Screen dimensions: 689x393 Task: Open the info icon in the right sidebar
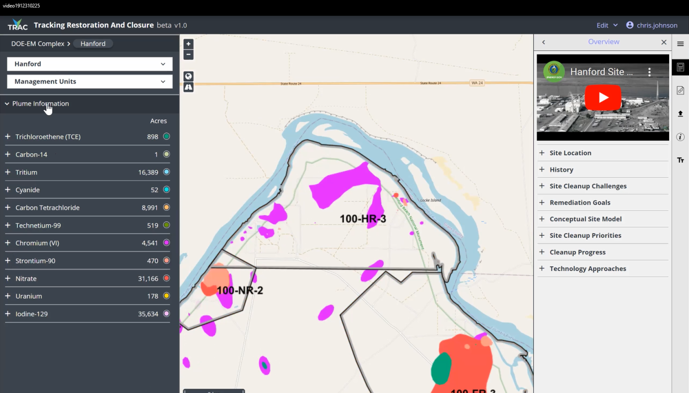680,137
